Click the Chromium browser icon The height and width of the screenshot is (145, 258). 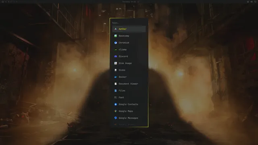coord(116,43)
